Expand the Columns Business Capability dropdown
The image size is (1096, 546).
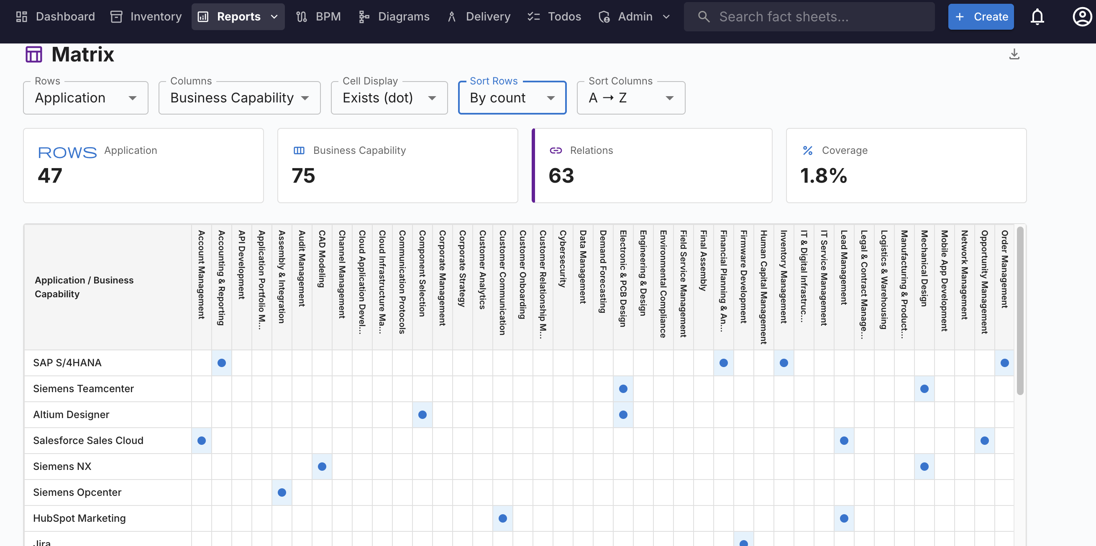239,98
